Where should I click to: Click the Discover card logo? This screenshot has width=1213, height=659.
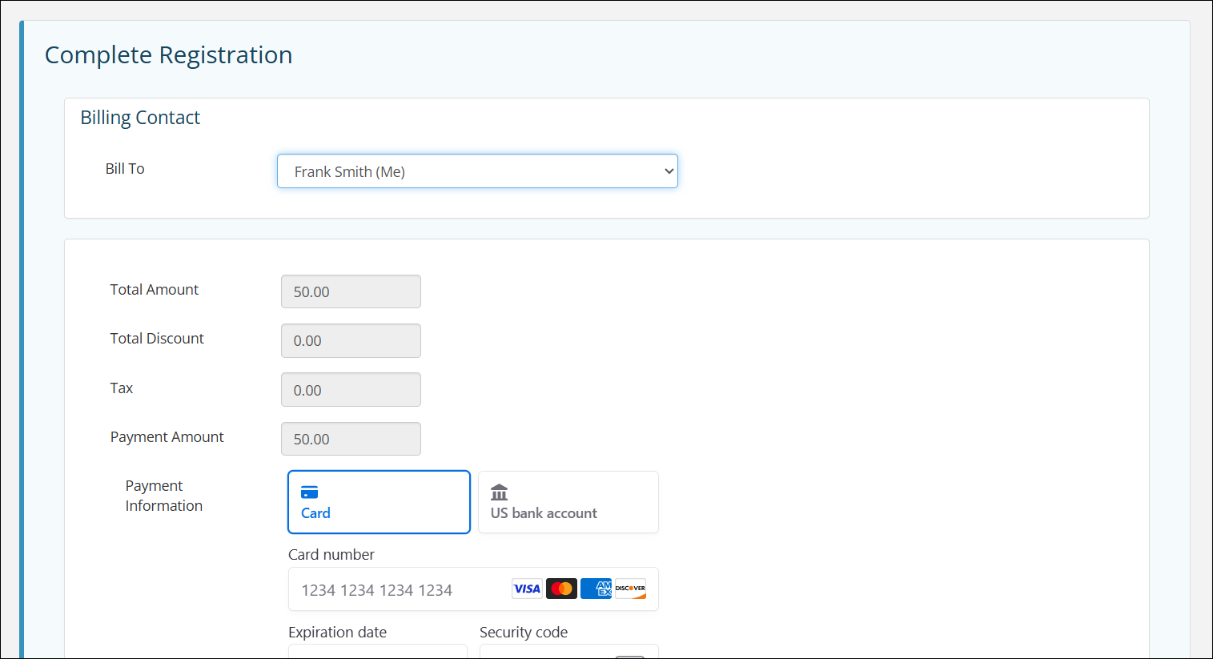pos(630,589)
